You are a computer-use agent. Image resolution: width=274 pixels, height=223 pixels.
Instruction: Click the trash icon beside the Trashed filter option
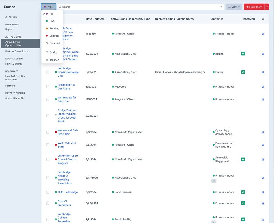click(x=46, y=59)
